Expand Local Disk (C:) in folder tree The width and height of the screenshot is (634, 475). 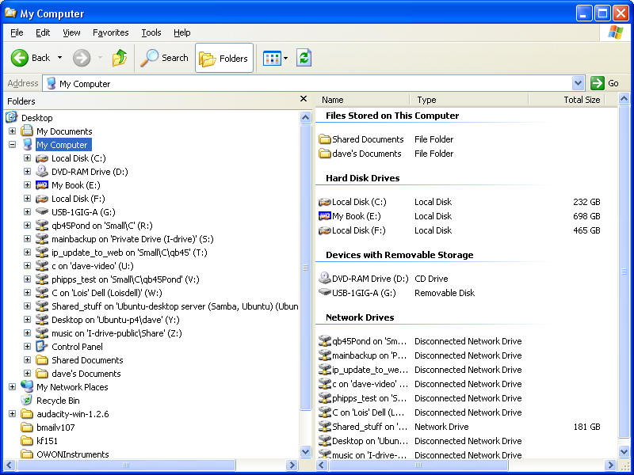[27, 158]
